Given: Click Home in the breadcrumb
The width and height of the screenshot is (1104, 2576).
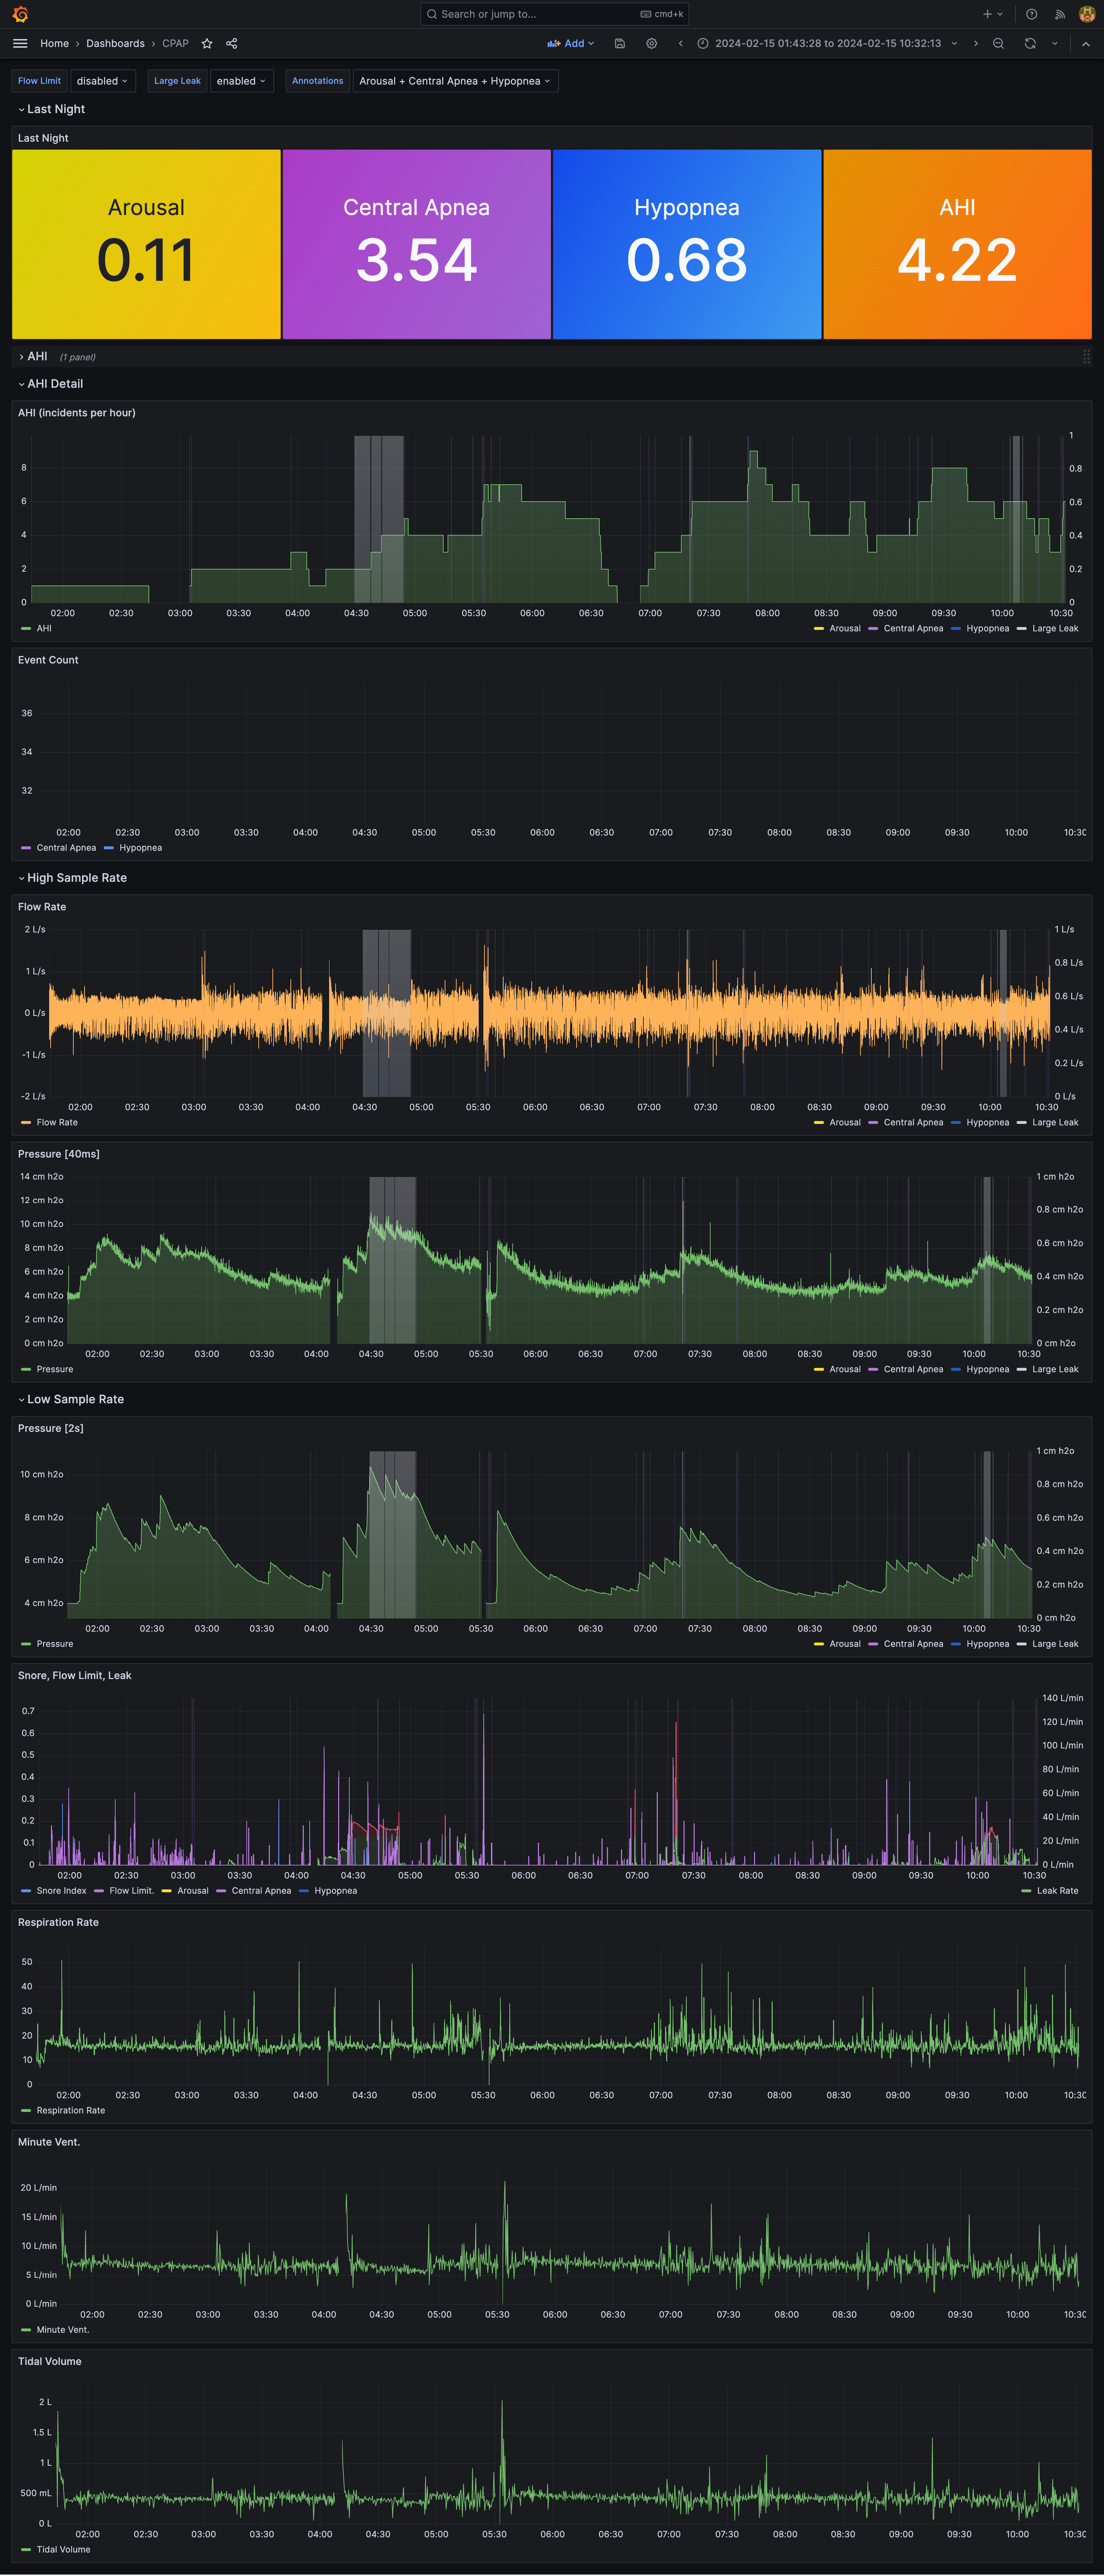Looking at the screenshot, I should tap(54, 43).
